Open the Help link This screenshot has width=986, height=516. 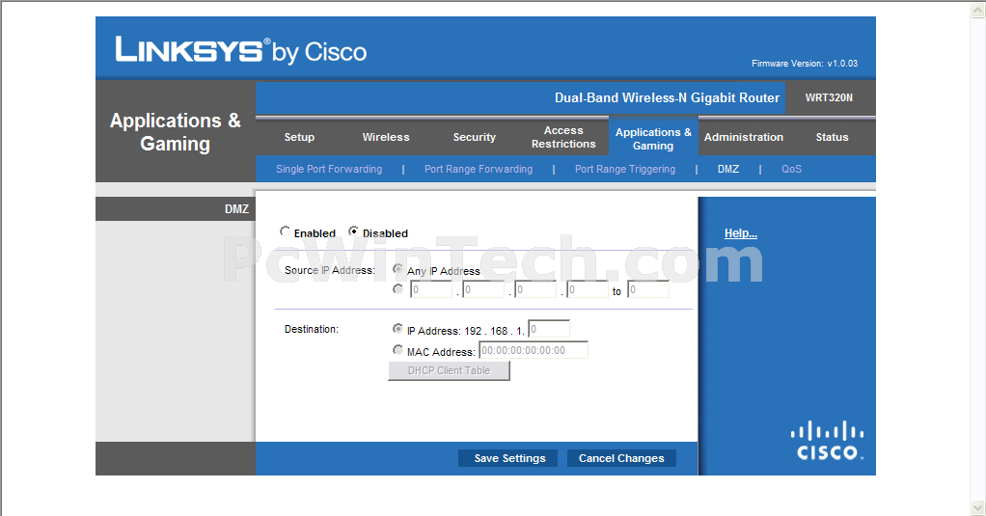741,233
